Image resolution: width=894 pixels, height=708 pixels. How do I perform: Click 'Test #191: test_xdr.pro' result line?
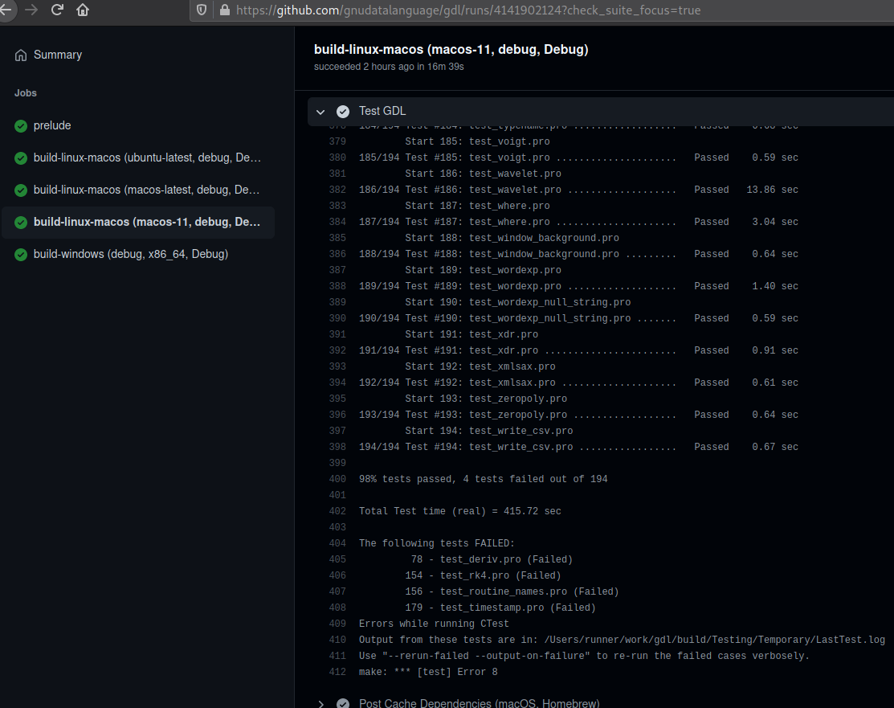coord(578,350)
